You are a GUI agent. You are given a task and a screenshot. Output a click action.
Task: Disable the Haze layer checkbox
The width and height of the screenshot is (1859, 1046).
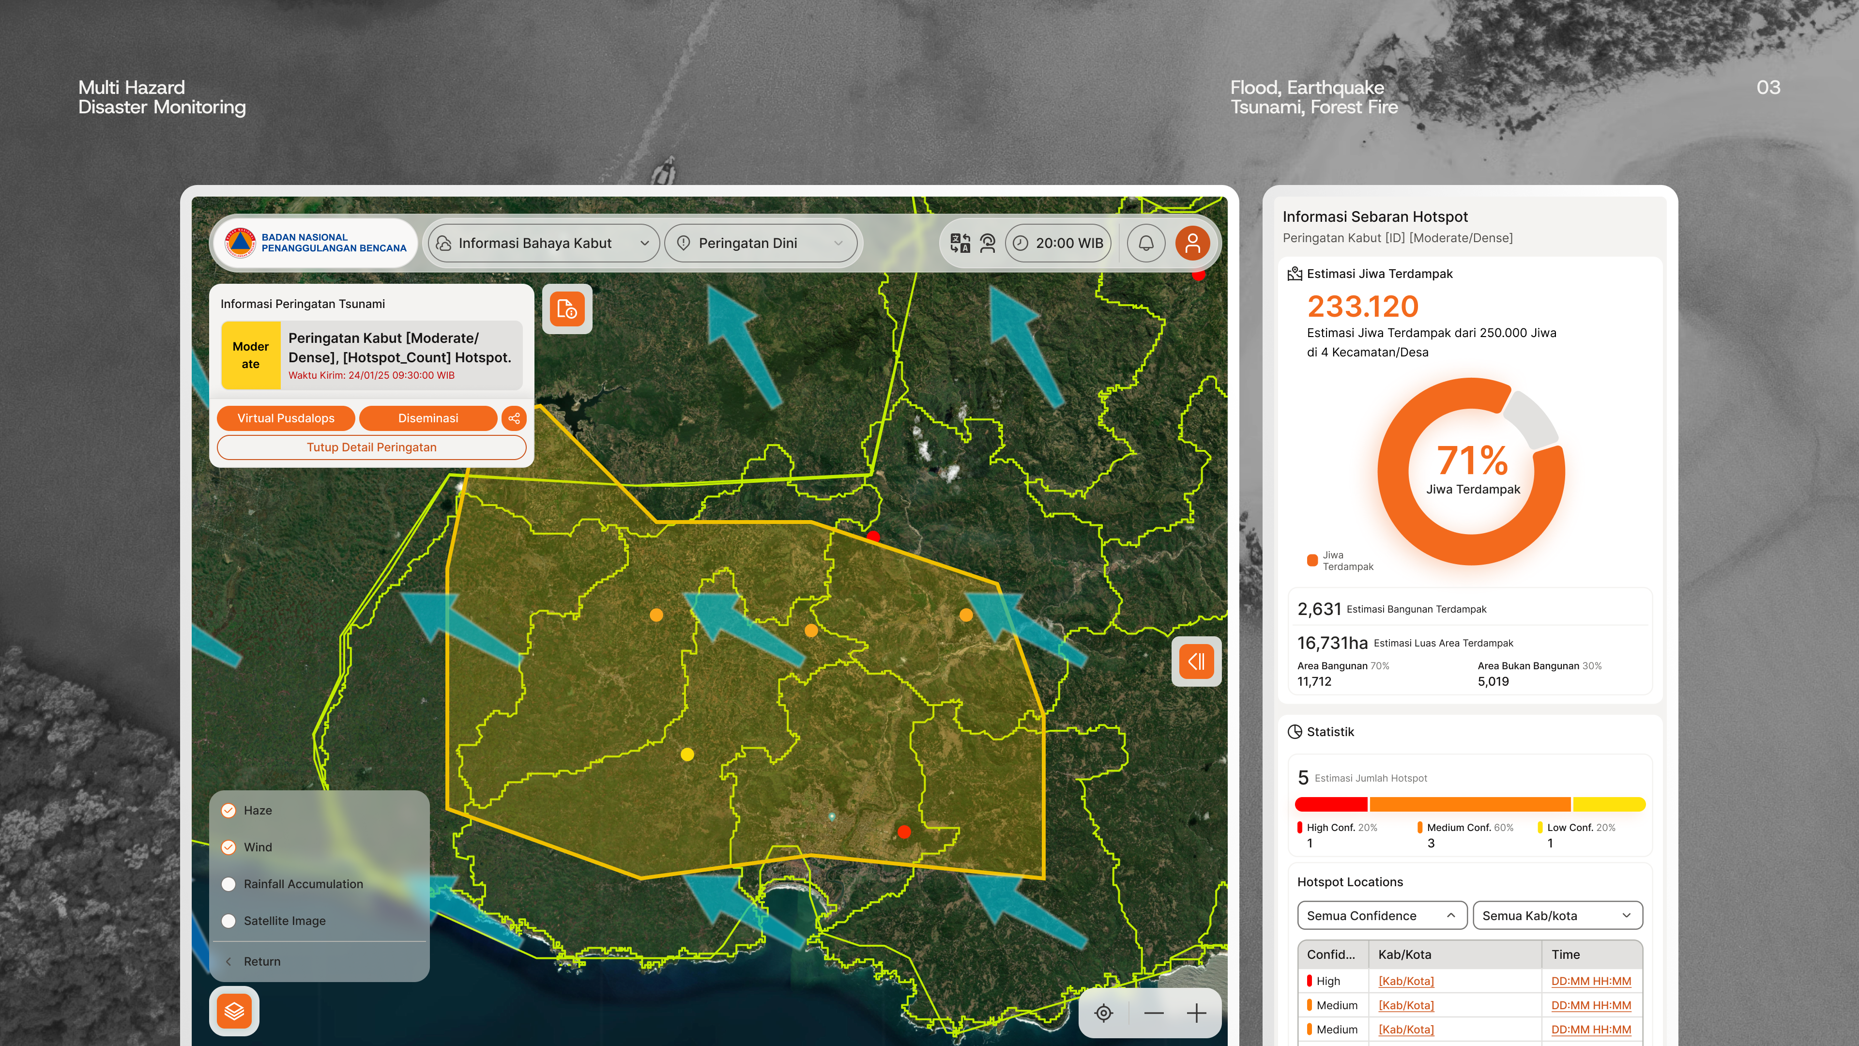229,811
